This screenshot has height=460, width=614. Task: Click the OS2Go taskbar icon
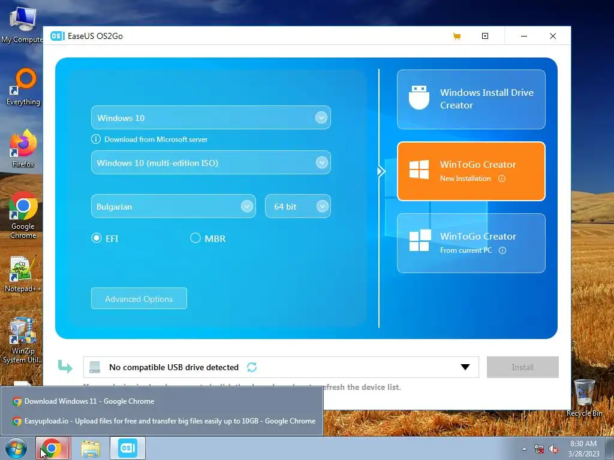coord(128,448)
